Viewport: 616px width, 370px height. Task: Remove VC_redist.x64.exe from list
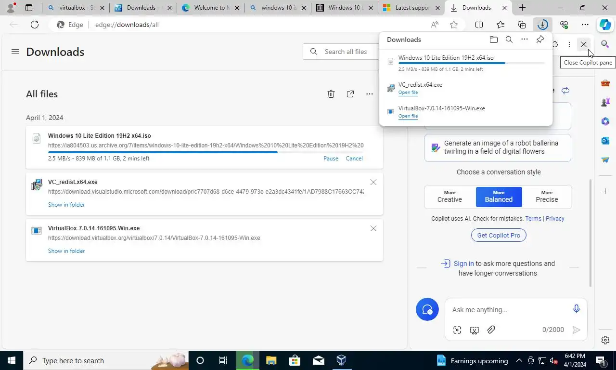(373, 182)
